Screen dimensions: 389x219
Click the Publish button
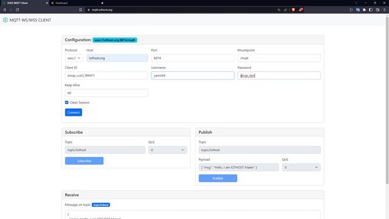pos(218,178)
